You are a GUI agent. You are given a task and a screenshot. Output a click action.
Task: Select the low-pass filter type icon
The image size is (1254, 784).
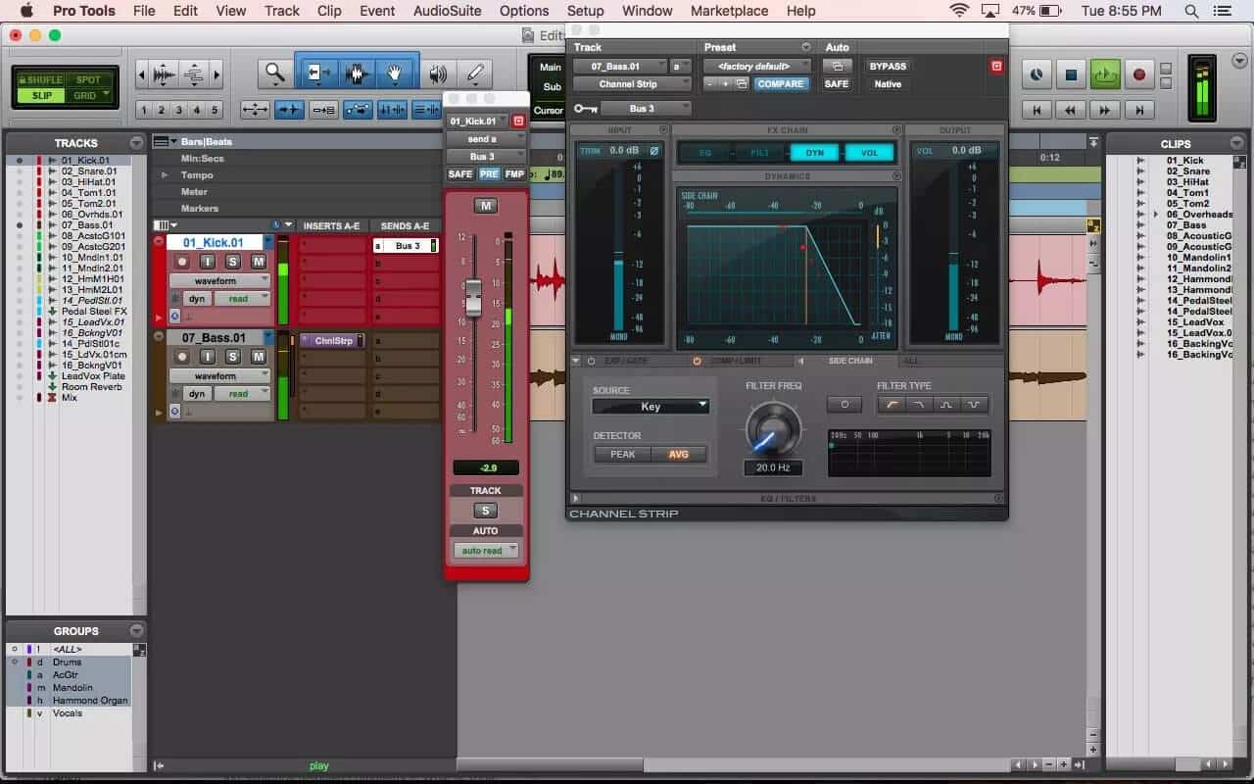point(919,404)
